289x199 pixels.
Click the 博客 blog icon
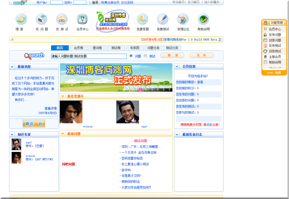(x=21, y=19)
